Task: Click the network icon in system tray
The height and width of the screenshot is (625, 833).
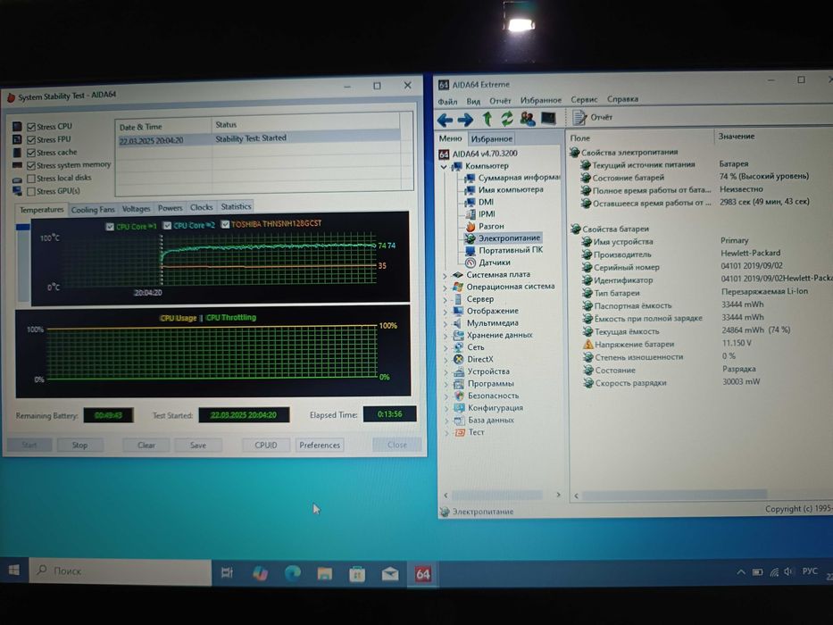Action: [773, 572]
